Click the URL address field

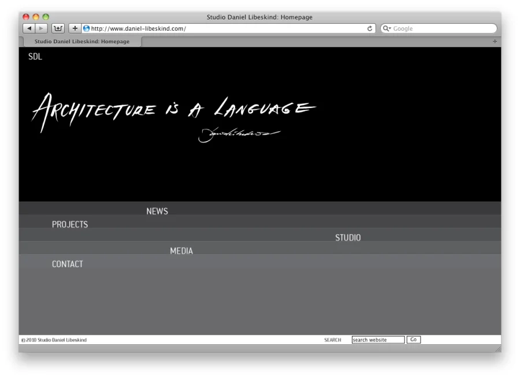pyautogui.click(x=225, y=28)
